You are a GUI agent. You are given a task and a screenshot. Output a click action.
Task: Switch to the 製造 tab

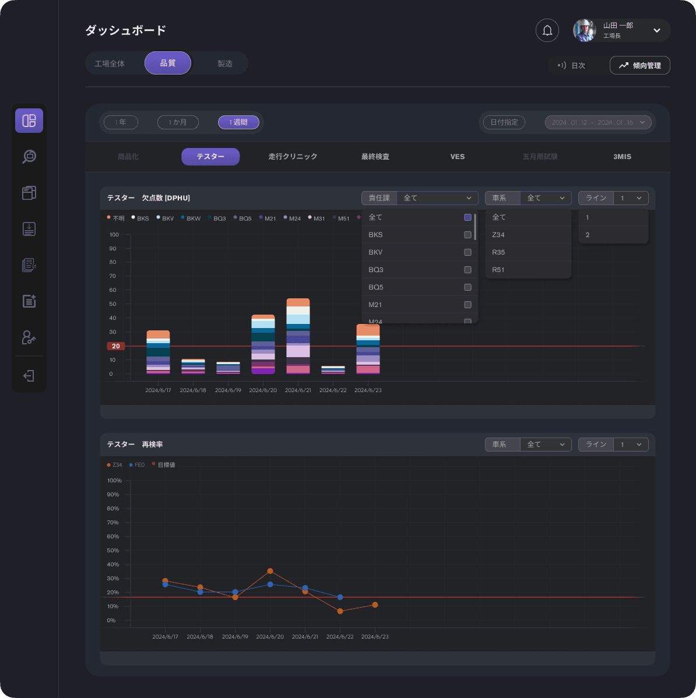[x=224, y=63]
